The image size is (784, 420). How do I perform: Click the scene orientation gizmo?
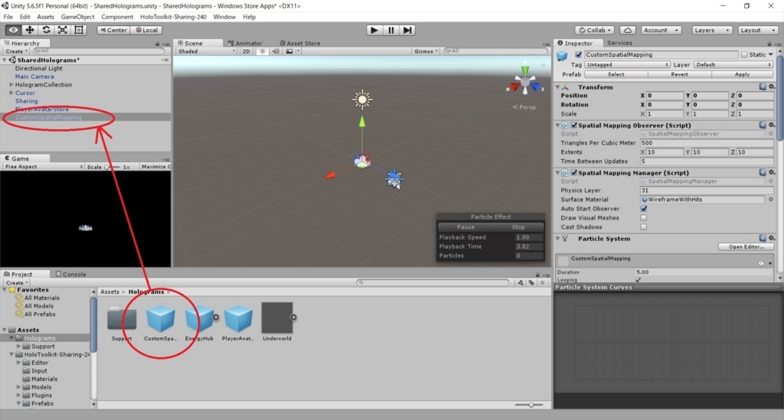pos(525,83)
